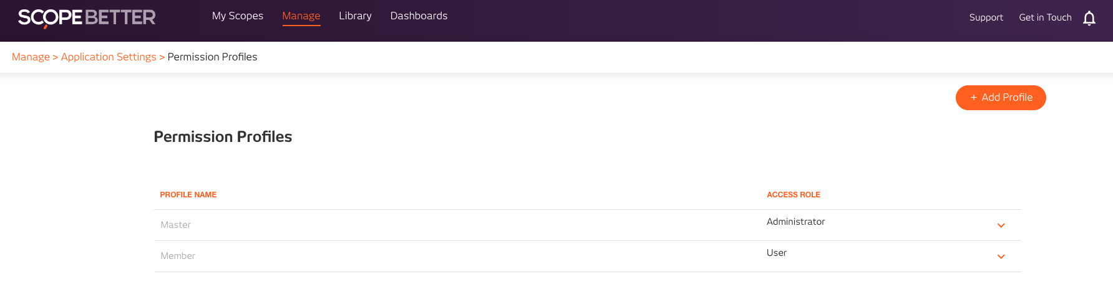
Task: Navigate to Manage breadcrumb link
Action: [x=31, y=57]
